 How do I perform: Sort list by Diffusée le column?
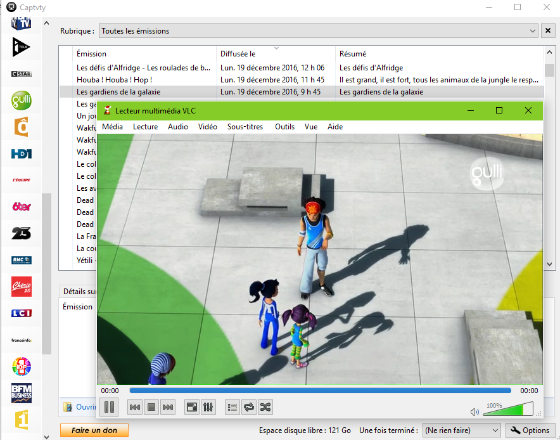276,54
